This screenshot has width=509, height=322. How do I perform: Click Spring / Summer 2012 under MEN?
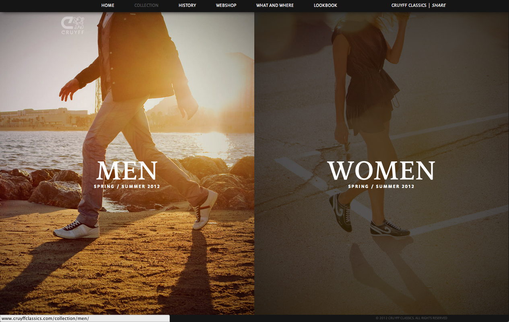tap(127, 186)
